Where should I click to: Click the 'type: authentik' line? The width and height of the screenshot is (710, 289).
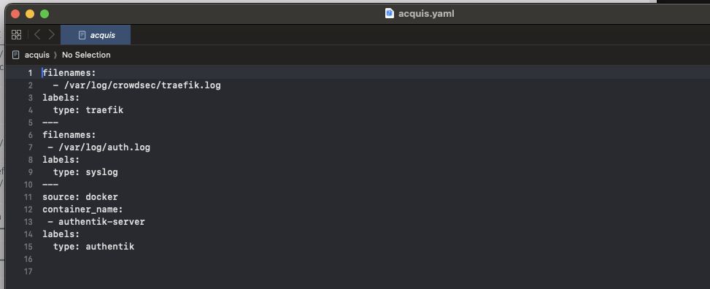point(93,247)
